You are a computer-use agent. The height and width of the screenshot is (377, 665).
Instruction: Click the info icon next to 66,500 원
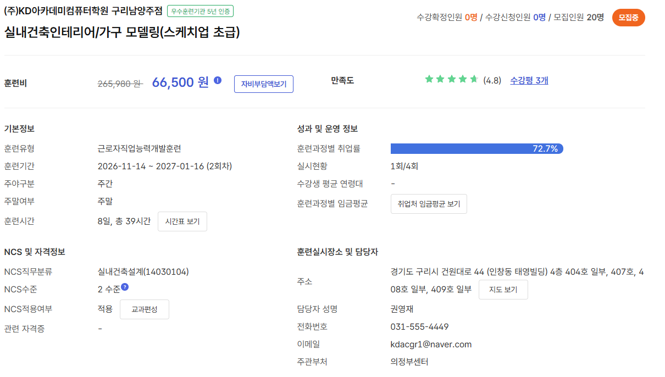(218, 80)
